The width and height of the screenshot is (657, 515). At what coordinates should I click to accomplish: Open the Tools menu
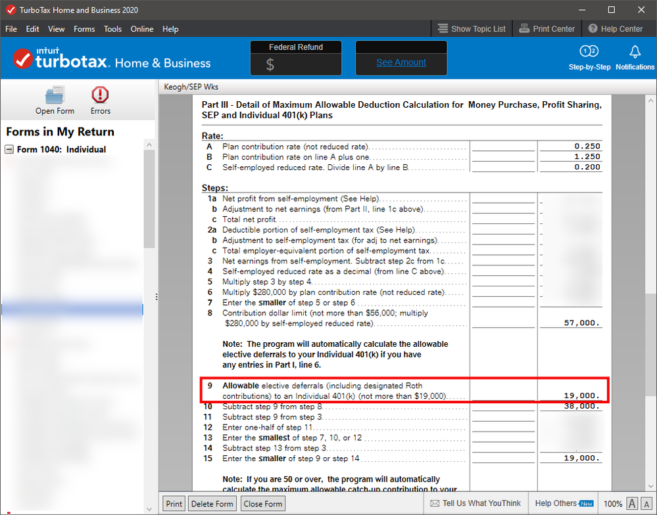pyautogui.click(x=112, y=29)
